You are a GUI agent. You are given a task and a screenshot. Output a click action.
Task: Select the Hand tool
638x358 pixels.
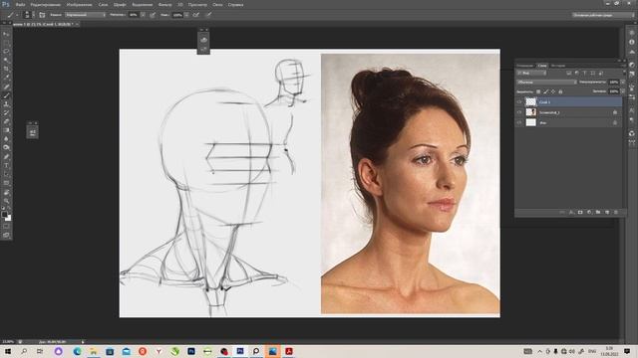click(x=6, y=192)
